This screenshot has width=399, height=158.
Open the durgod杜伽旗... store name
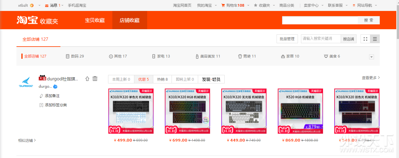(62, 79)
